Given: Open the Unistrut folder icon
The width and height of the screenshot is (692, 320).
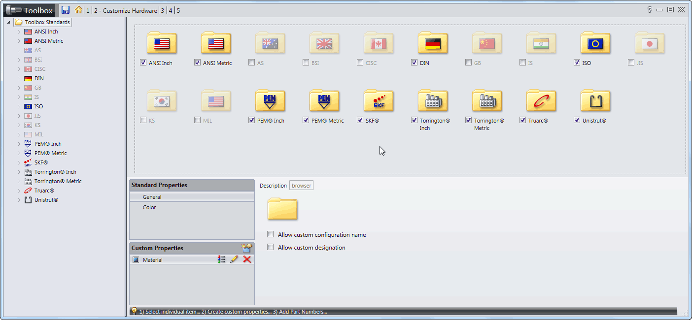Looking at the screenshot, I should [595, 101].
